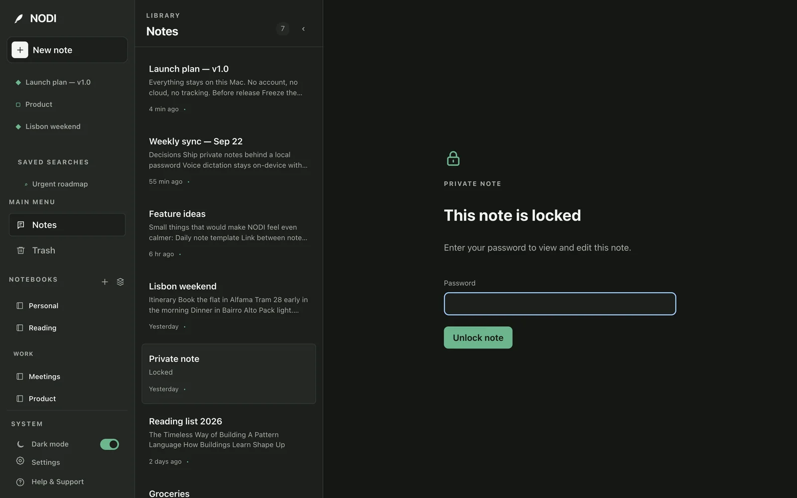Open the Launch plan — v1.0 note in the list
This screenshot has height=498, width=797.
pyautogui.click(x=229, y=89)
